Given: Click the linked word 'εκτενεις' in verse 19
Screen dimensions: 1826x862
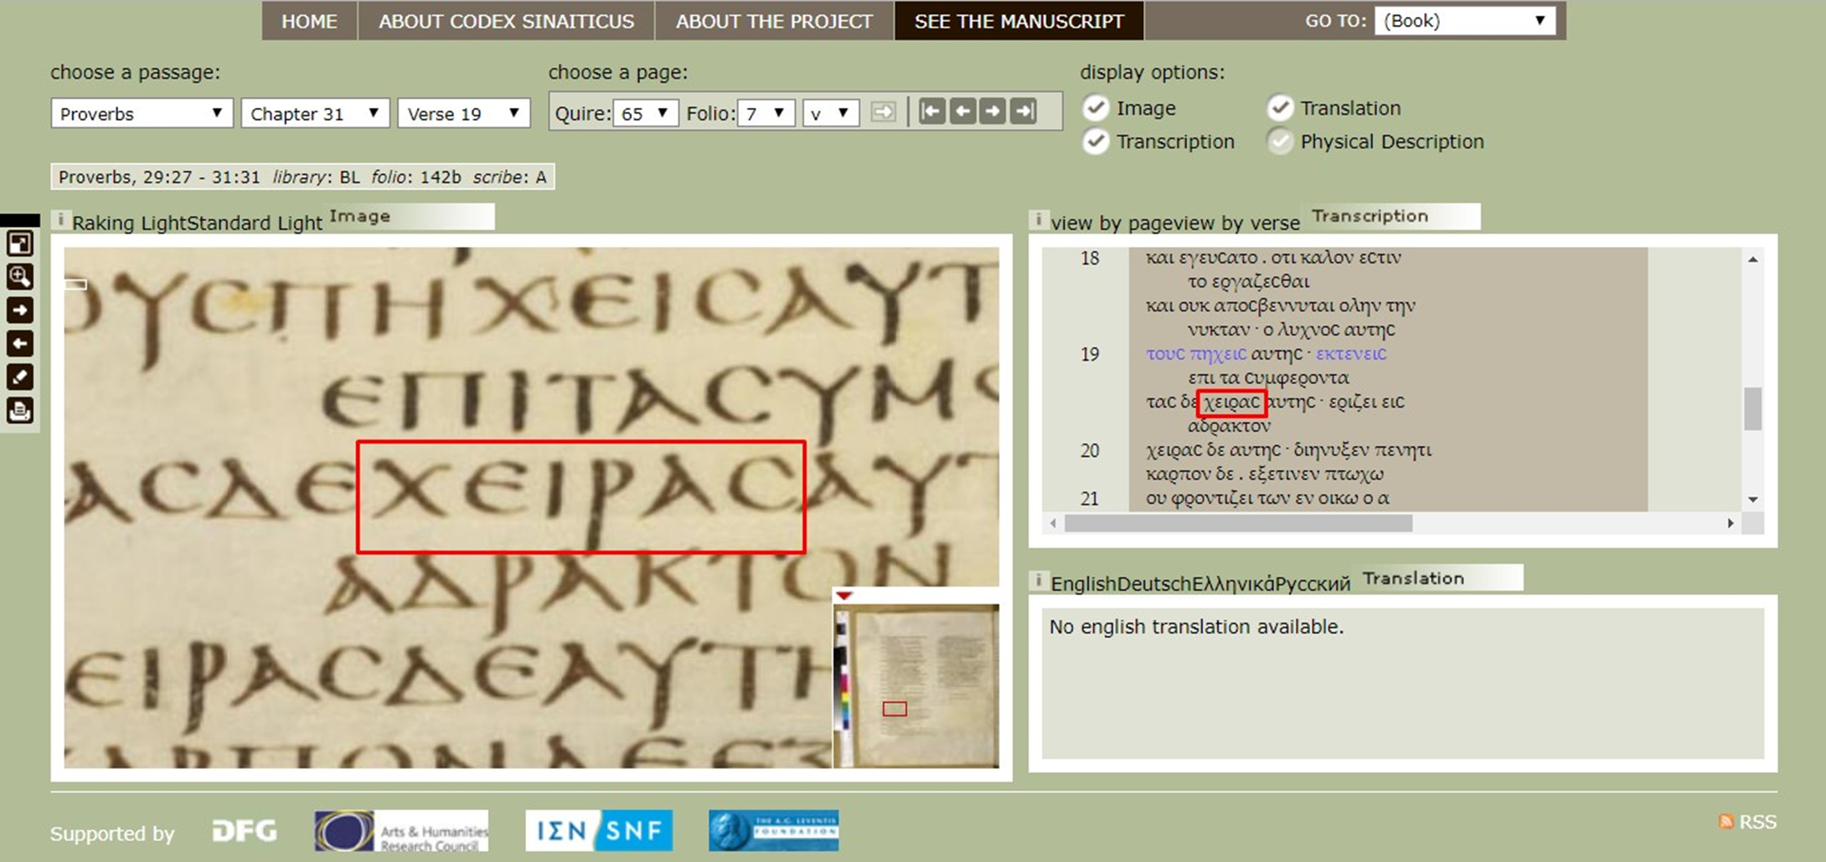Looking at the screenshot, I should (x=1351, y=354).
